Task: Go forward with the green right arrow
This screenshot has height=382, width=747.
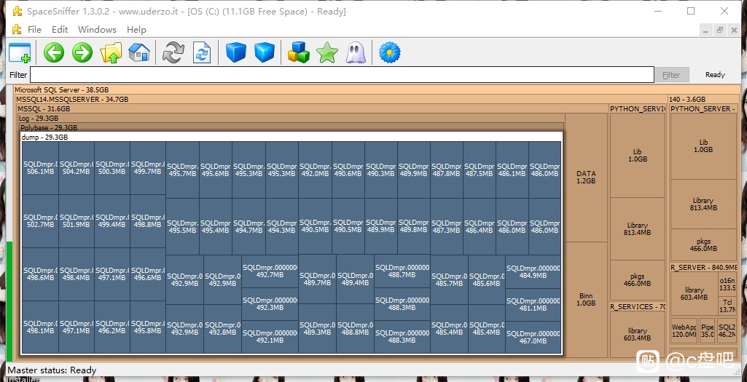Action: point(82,52)
